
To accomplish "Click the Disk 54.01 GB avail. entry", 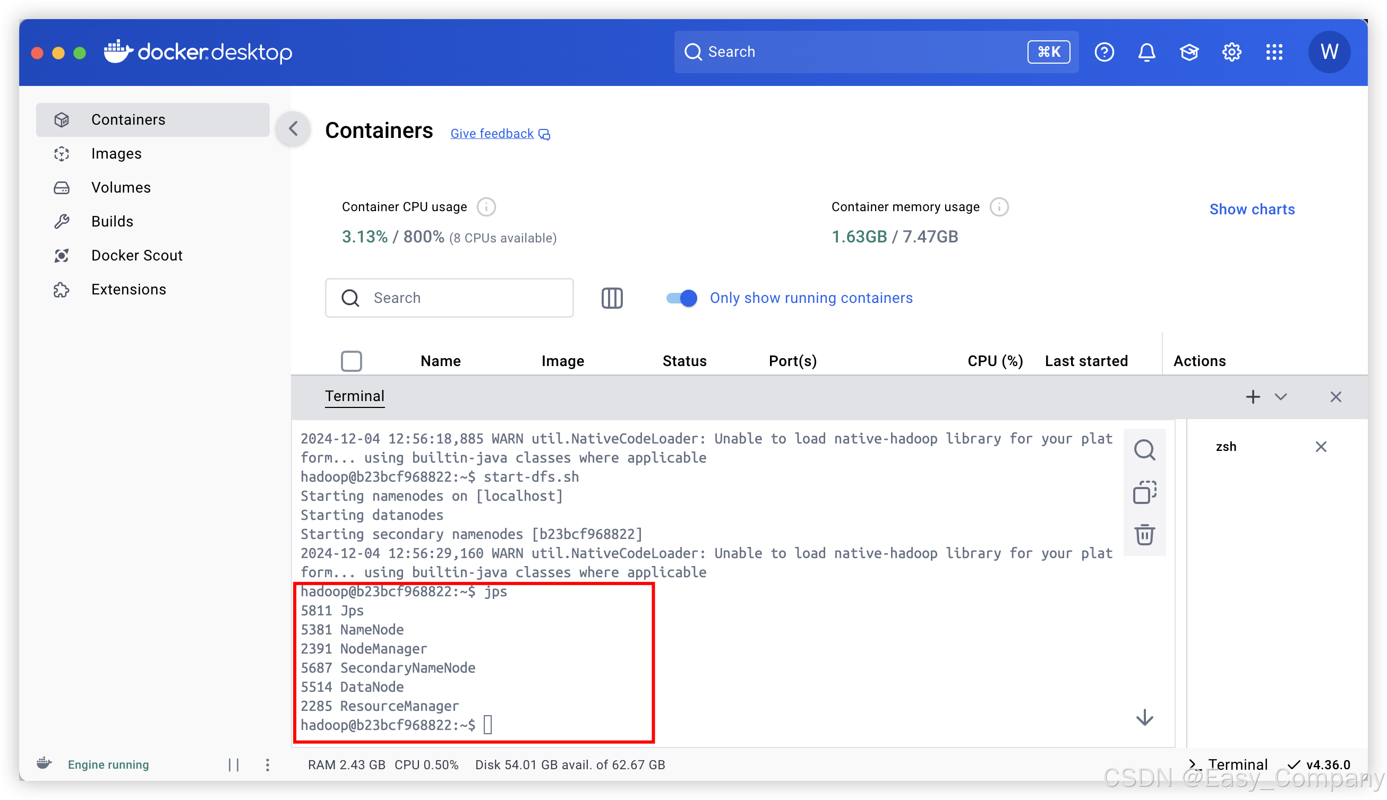I will click(570, 765).
